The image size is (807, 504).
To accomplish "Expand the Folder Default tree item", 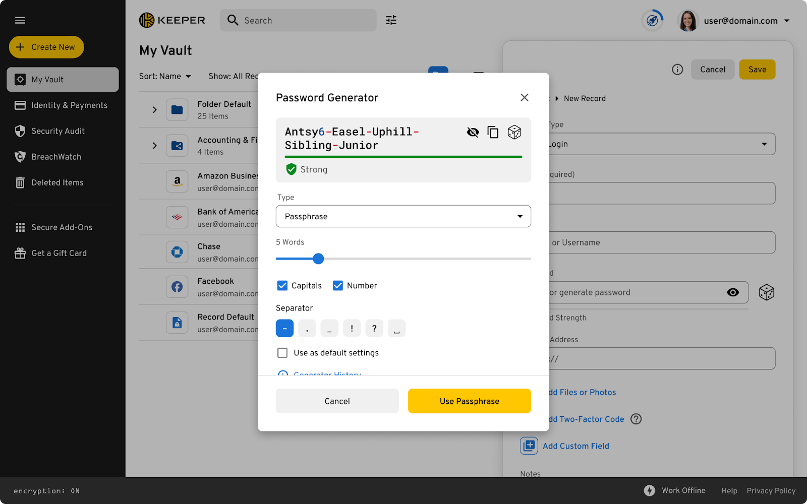I will (x=155, y=110).
